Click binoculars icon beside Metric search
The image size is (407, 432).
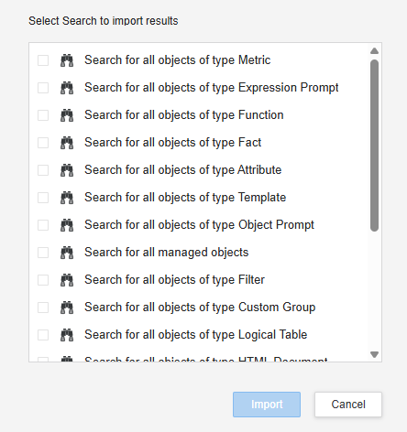[67, 60]
